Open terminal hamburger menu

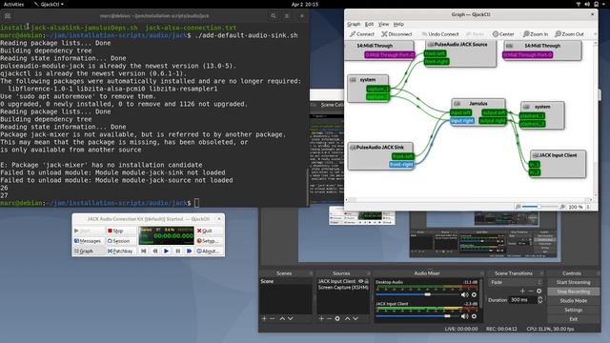point(287,16)
